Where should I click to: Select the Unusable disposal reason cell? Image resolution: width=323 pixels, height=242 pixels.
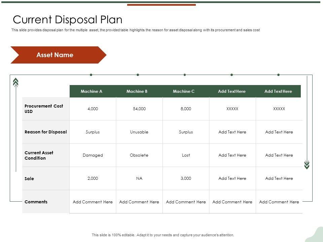pos(139,132)
